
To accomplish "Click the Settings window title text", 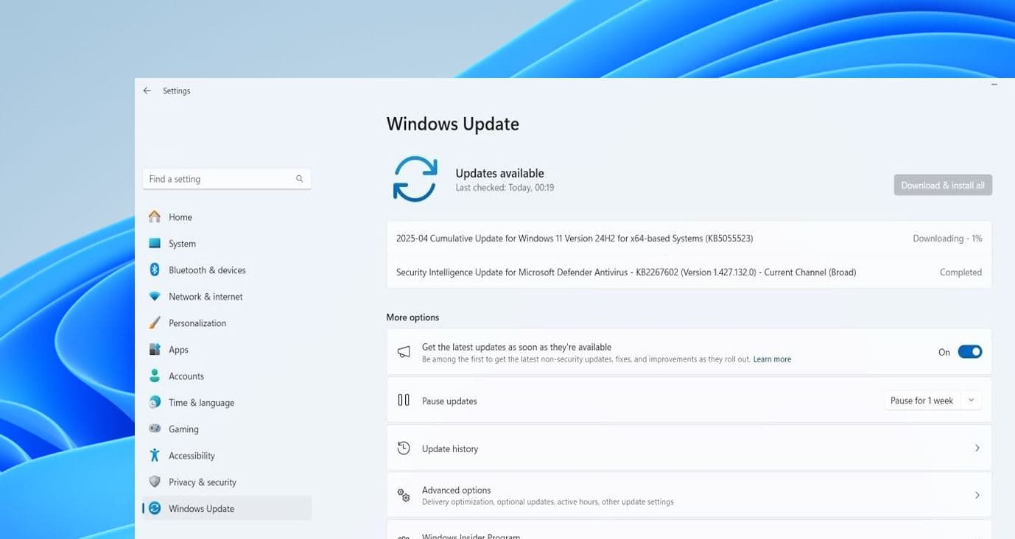I will pos(177,91).
